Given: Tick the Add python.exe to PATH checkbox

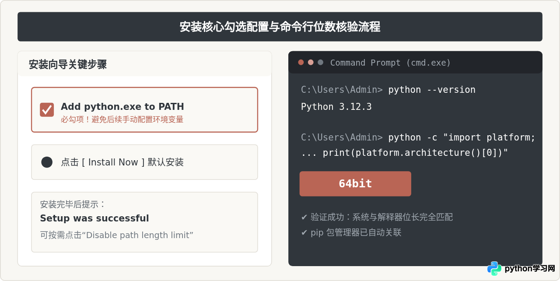Looking at the screenshot, I should point(47,110).
